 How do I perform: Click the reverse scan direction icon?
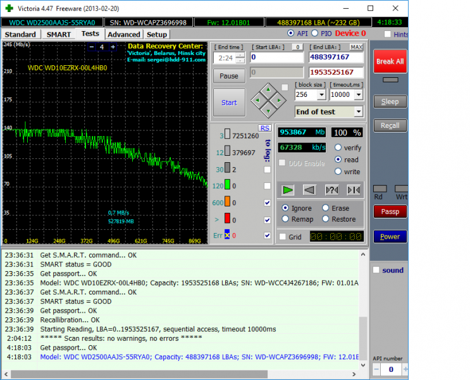click(309, 189)
